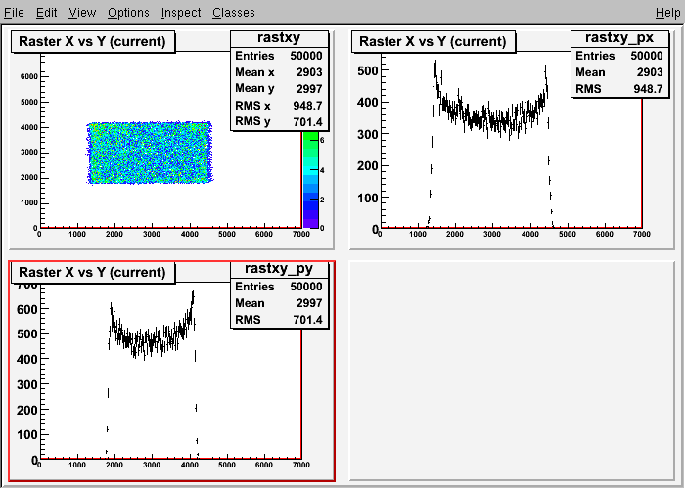This screenshot has height=489, width=685.
Task: Click y-axis label 500 in rastxy_px plot
Action: [x=367, y=70]
